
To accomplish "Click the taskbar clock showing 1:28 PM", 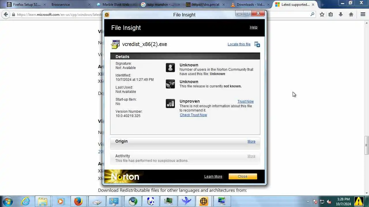I will pos(343,202).
